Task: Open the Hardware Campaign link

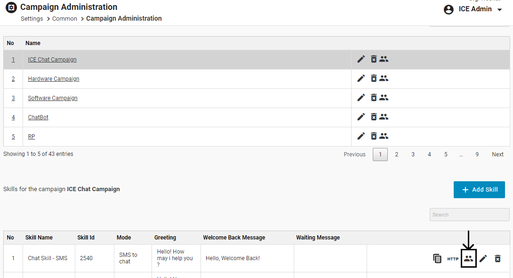Action: tap(54, 79)
